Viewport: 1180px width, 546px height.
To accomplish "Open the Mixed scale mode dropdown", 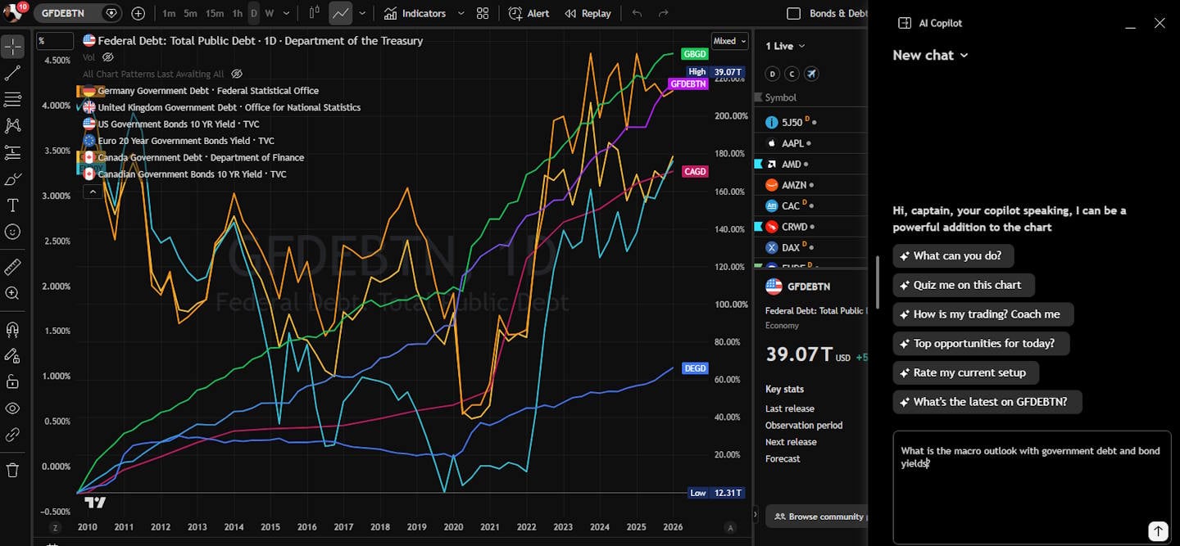I will [x=730, y=41].
